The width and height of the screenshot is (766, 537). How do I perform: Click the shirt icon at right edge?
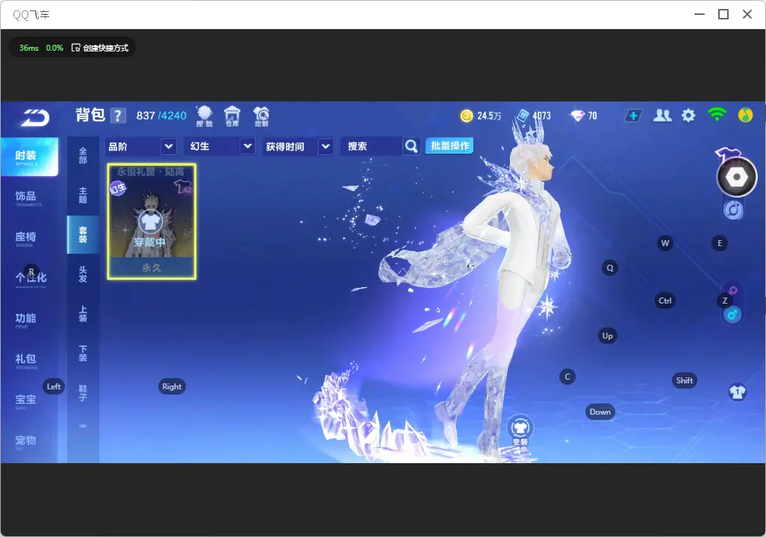(737, 392)
